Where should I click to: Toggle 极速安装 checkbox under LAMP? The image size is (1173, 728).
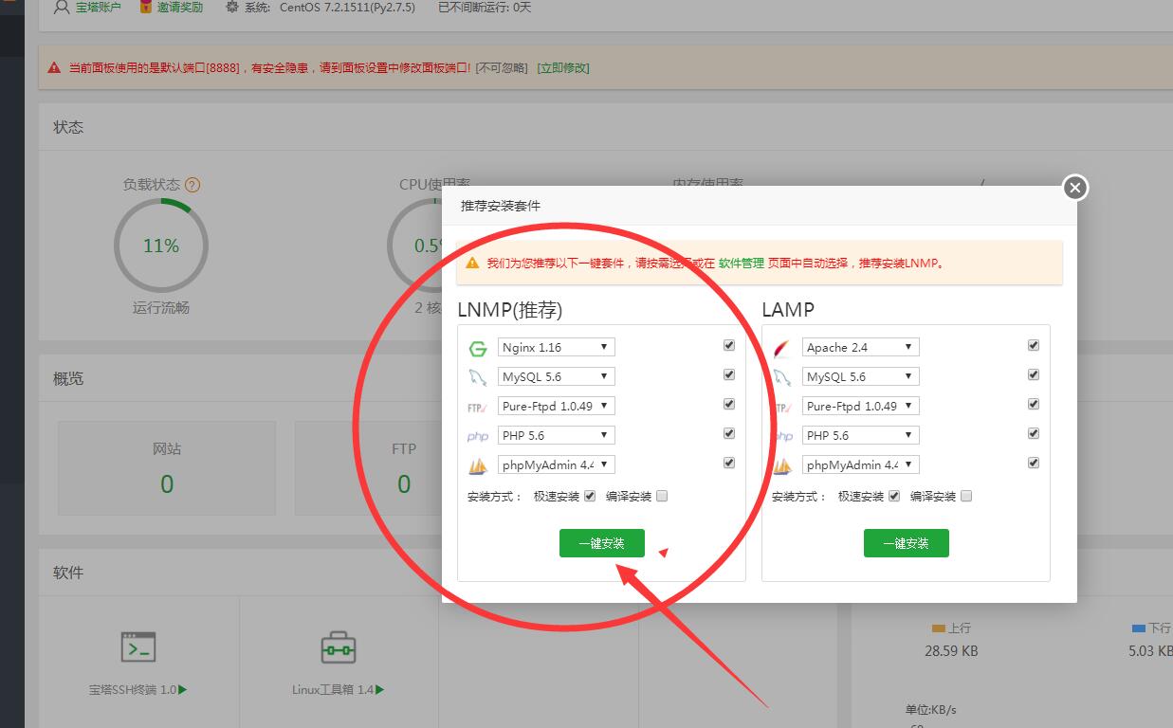pyautogui.click(x=893, y=496)
